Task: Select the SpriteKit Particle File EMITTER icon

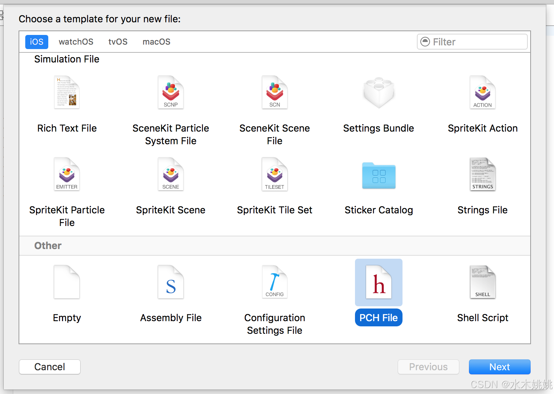Action: click(67, 174)
